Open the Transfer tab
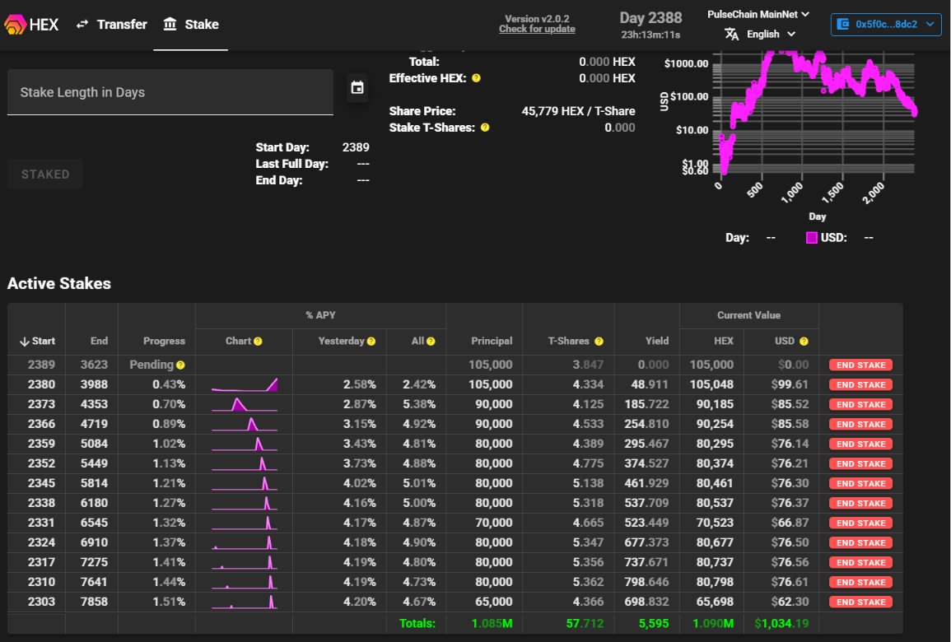Image resolution: width=951 pixels, height=642 pixels. point(112,24)
